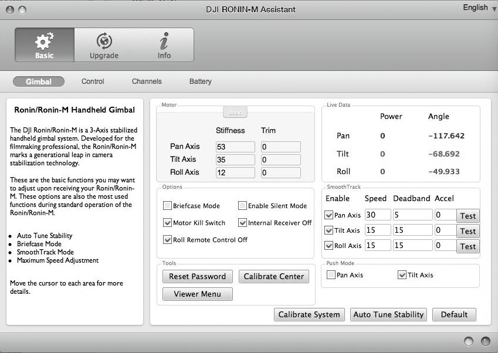Start Auto Tune Stability
This screenshot has width=498, height=353.
coord(388,314)
